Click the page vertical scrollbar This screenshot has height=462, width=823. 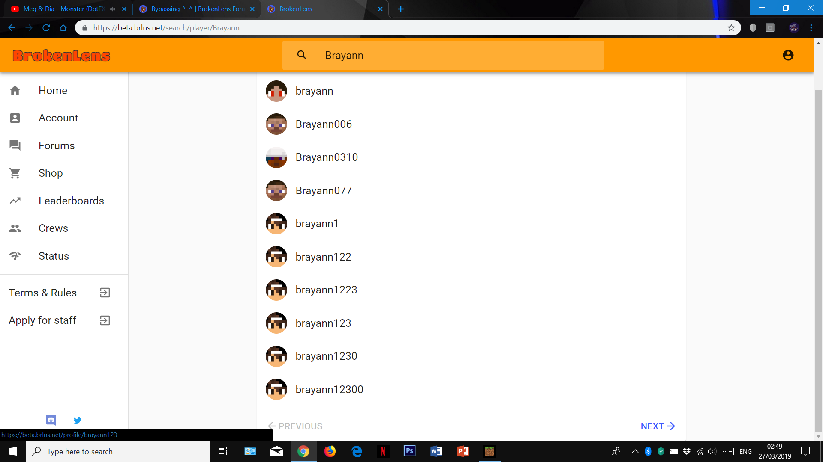tap(818, 261)
